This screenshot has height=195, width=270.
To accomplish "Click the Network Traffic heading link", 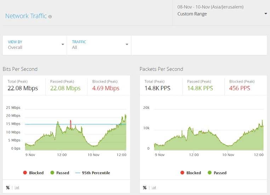I will (x=26, y=16).
